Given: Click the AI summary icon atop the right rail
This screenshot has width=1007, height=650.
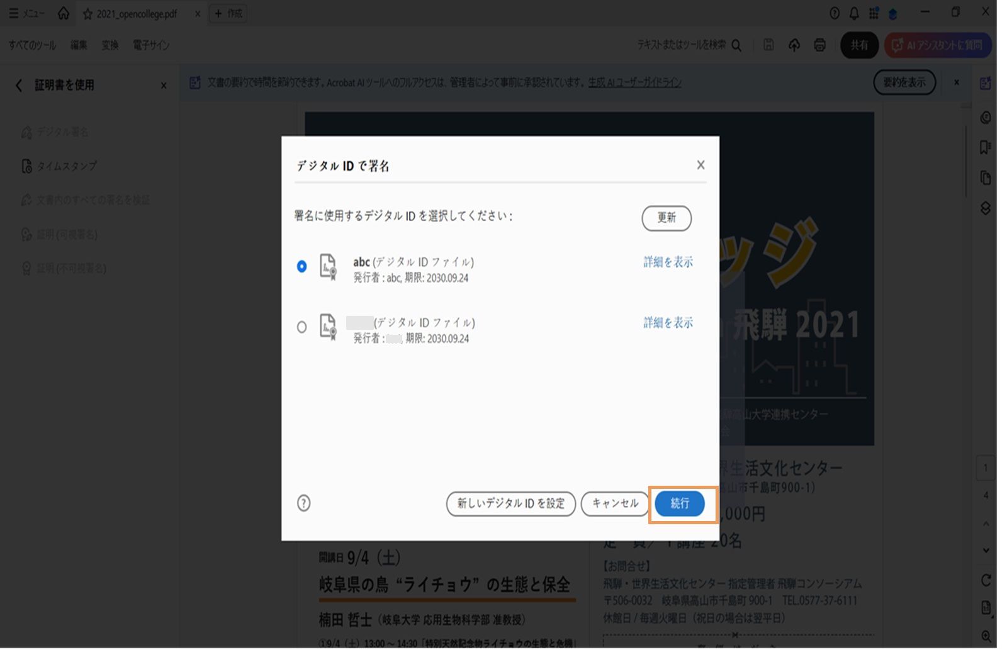Looking at the screenshot, I should pos(986,82).
